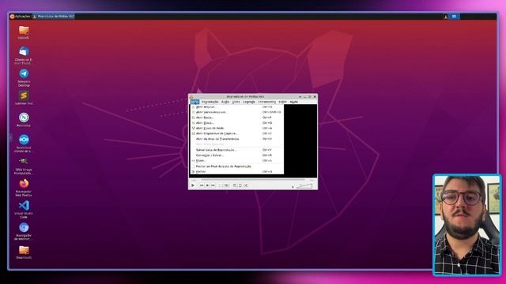Toggle the shuffle icon in VLC
Image resolution: width=506 pixels, height=284 pixels.
(246, 185)
